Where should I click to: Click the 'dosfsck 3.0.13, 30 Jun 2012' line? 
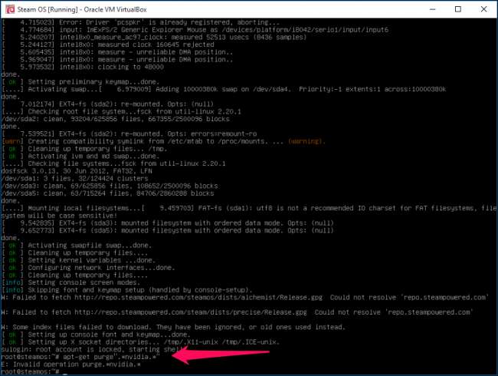77,171
